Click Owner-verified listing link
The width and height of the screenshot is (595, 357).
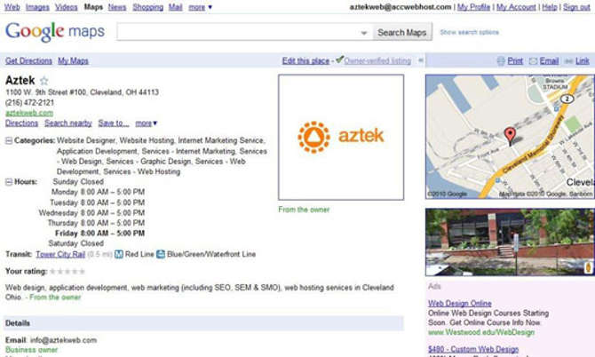[x=377, y=60]
